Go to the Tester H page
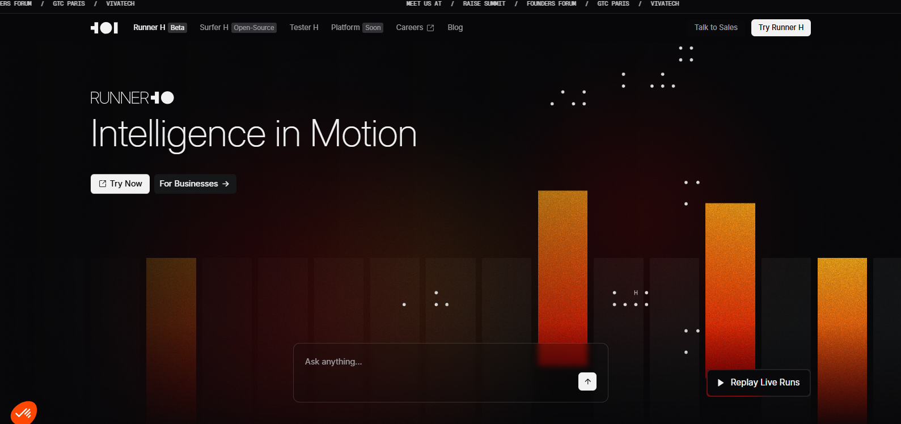This screenshot has width=901, height=424. pyautogui.click(x=304, y=27)
